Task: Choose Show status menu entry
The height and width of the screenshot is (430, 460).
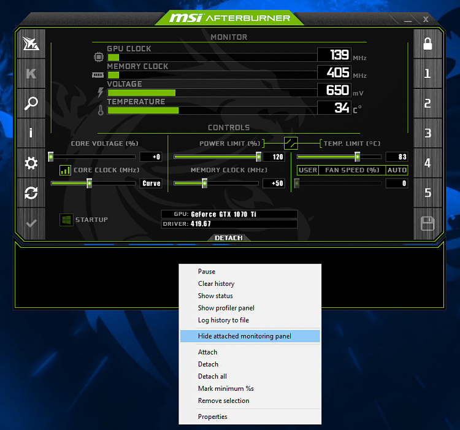Action: coord(250,296)
